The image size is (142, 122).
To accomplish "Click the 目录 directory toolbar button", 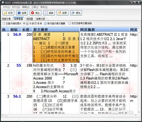I will [x=62, y=13].
